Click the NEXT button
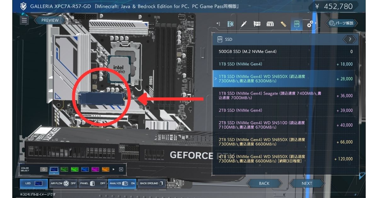The height and width of the screenshot is (198, 378). pos(306,183)
